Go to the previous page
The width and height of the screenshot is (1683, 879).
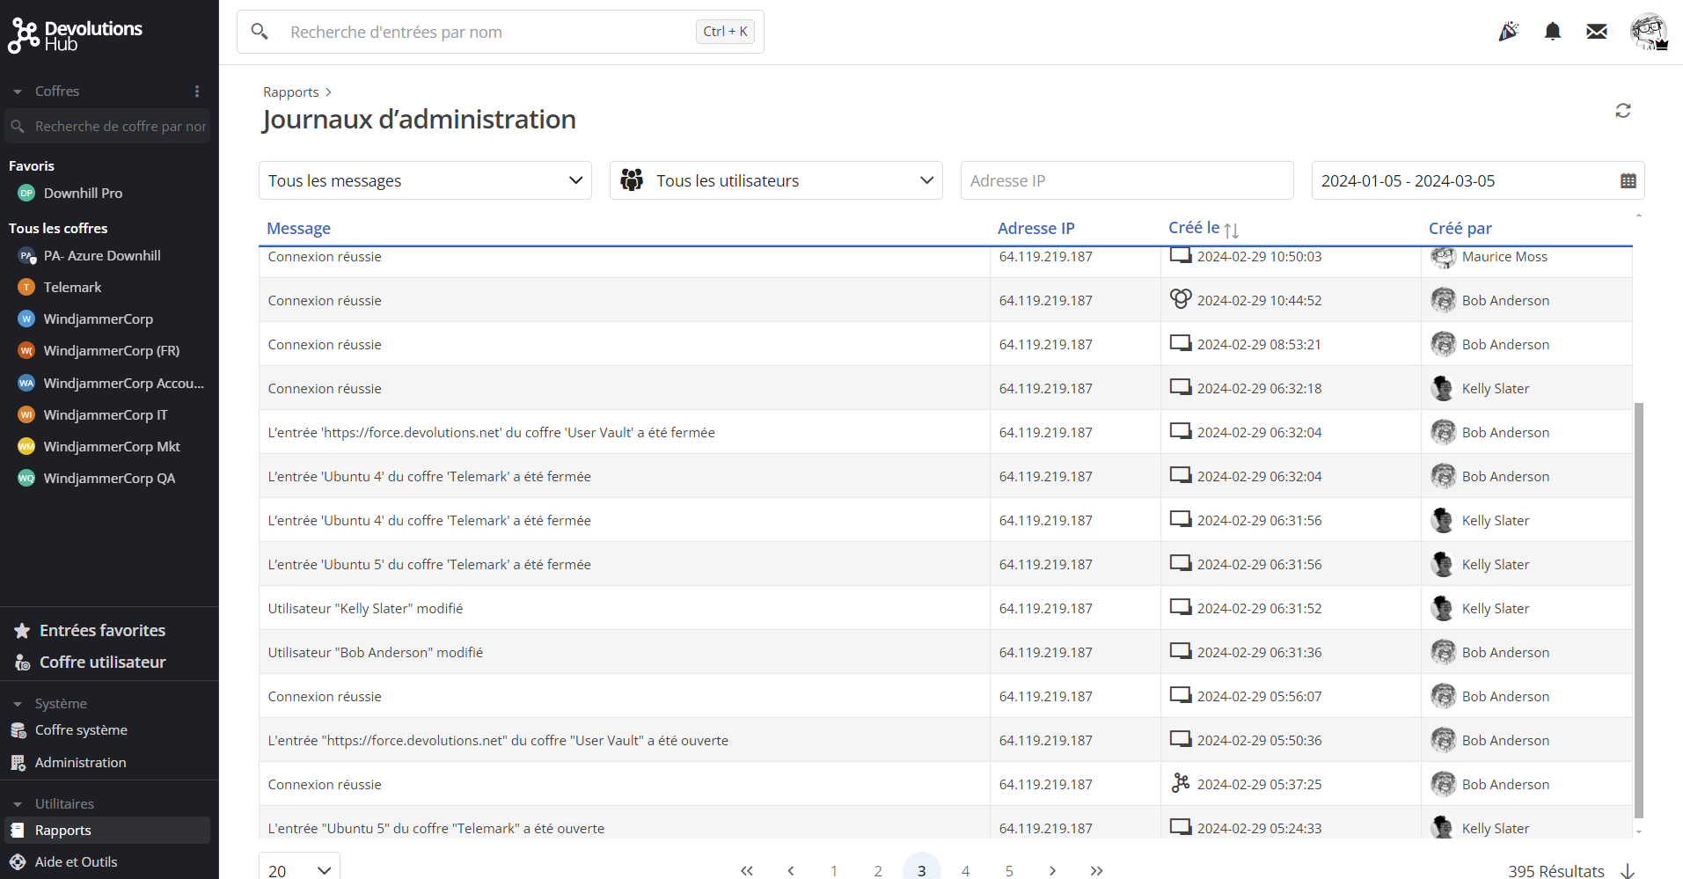[791, 870]
